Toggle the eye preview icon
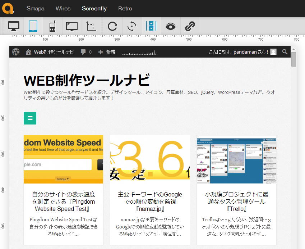The image size is (305, 249). click(x=171, y=26)
